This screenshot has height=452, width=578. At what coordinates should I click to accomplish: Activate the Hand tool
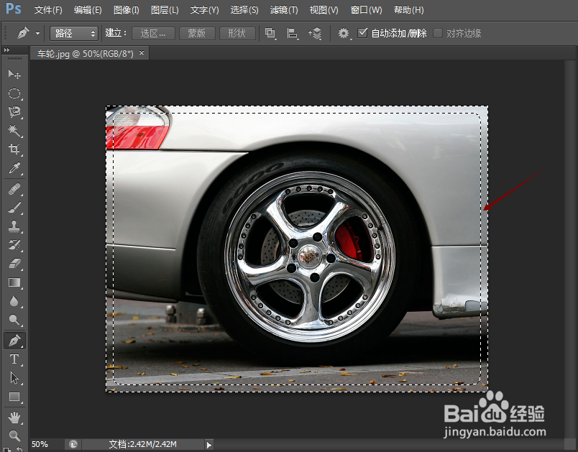(x=14, y=418)
